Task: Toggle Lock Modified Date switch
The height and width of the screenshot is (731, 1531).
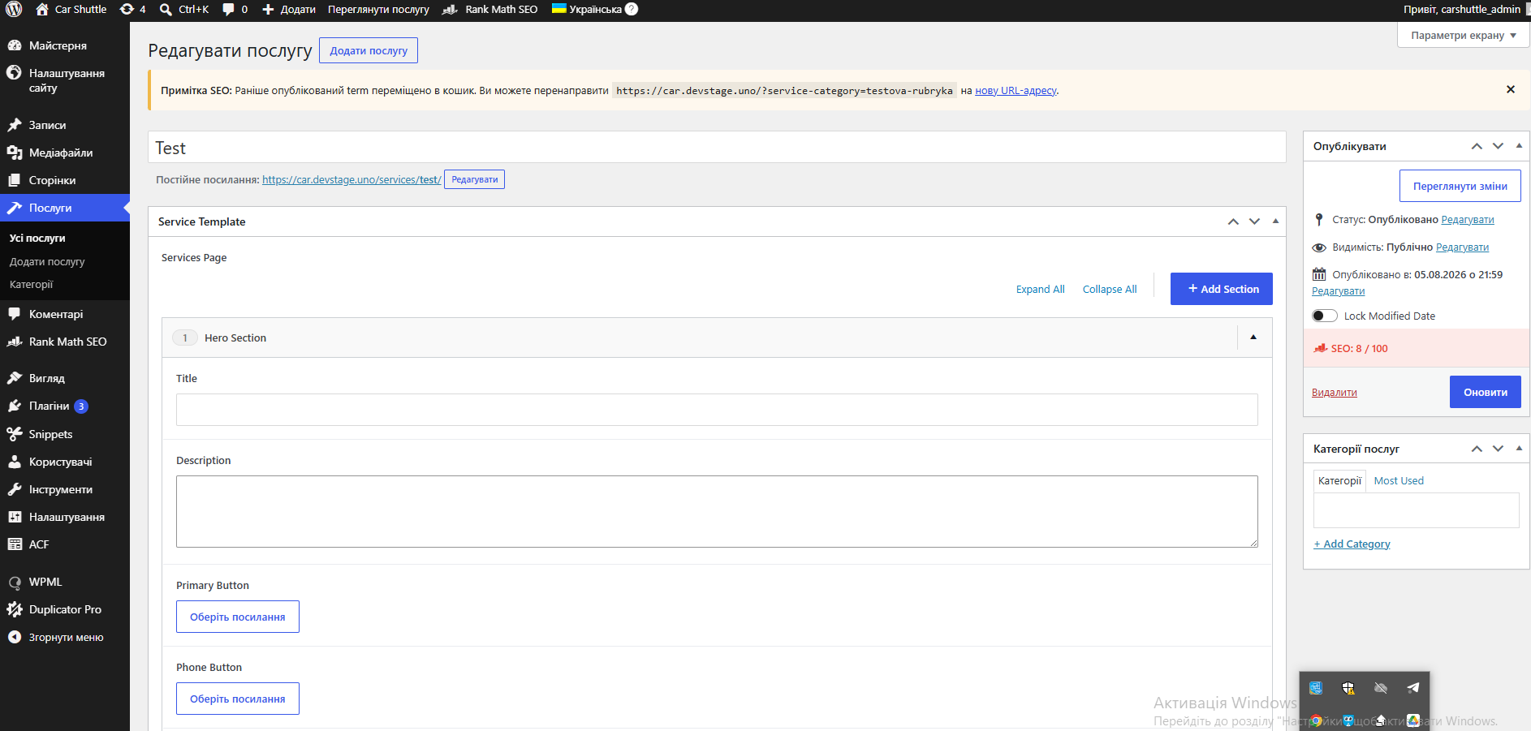Action: tap(1324, 316)
